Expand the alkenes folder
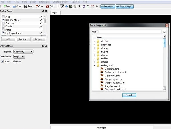The width and height of the screenshot is (171, 129). pos(94,52)
